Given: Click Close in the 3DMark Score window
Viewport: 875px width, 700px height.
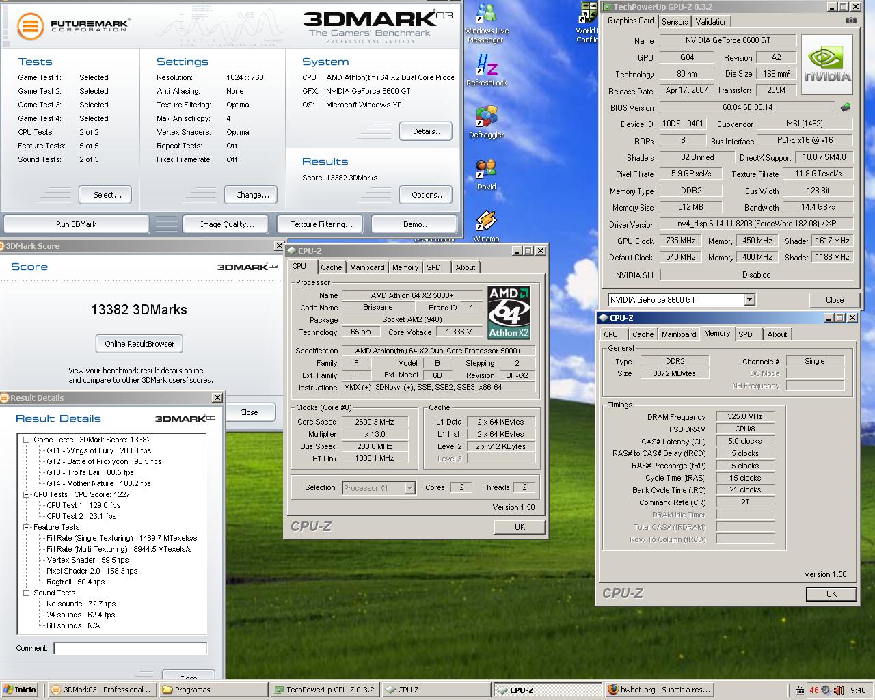Looking at the screenshot, I should point(249,412).
